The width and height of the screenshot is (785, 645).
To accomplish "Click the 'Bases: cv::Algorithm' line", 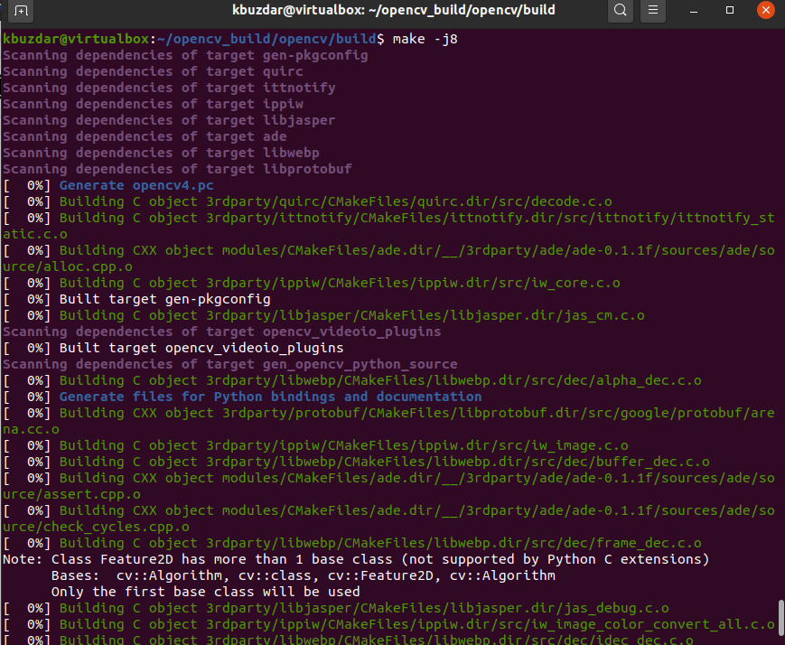I will point(303,575).
